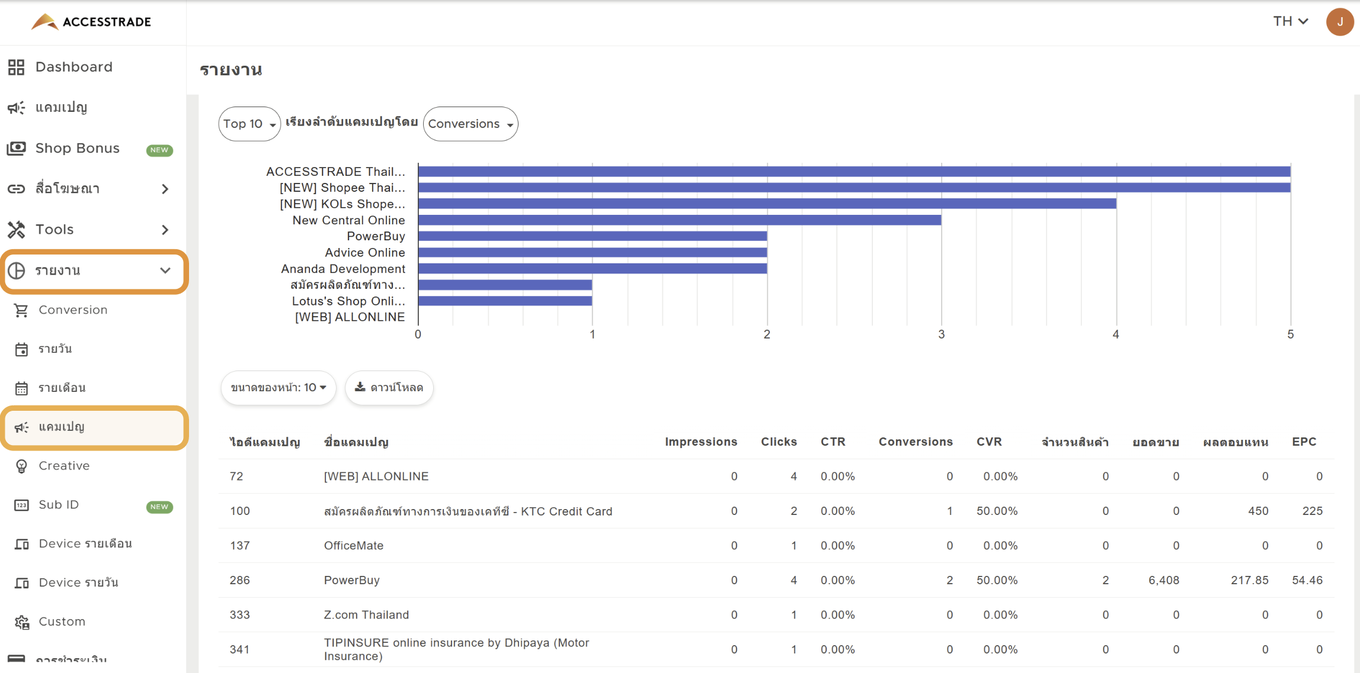The image size is (1360, 673).
Task: Click the lightbulb icon beside Creative
Action: pyautogui.click(x=21, y=466)
